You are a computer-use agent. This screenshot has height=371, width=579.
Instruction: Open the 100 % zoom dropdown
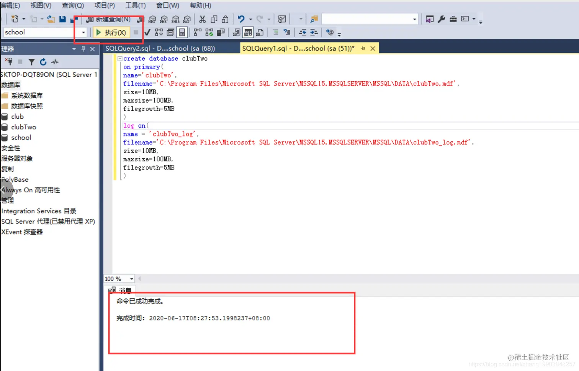pyautogui.click(x=131, y=279)
